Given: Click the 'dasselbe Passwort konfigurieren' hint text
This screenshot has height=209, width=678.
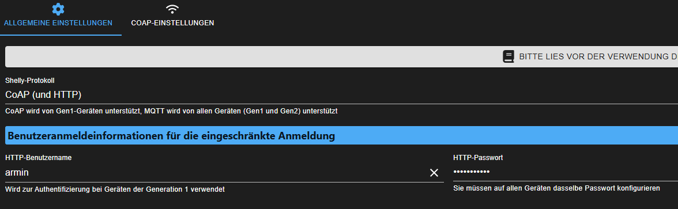Looking at the screenshot, I should [x=556, y=188].
